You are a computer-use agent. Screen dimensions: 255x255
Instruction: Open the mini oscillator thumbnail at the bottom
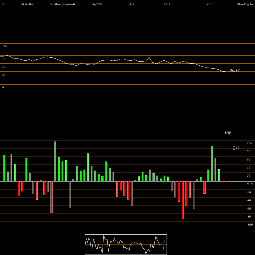tap(126, 244)
